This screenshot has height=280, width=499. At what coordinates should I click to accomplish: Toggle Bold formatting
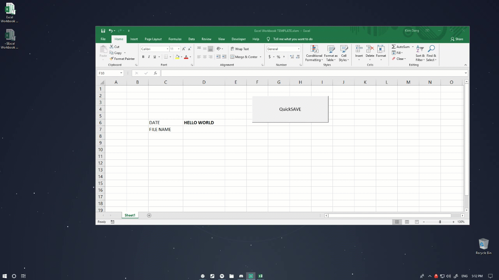coord(143,57)
